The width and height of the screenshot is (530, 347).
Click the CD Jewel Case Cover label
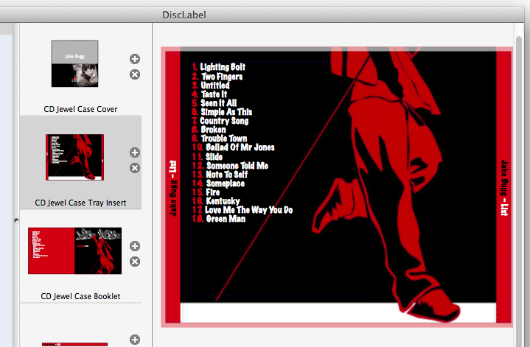click(x=80, y=109)
